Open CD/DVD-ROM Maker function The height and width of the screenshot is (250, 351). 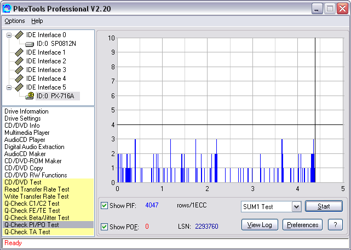33,161
